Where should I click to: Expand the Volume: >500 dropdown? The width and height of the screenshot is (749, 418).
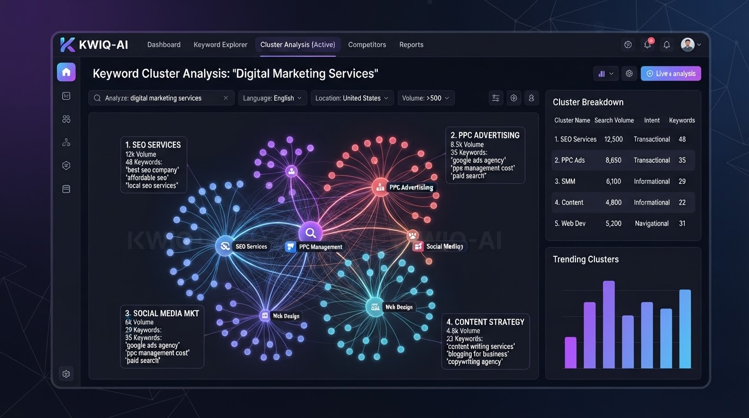pos(426,98)
